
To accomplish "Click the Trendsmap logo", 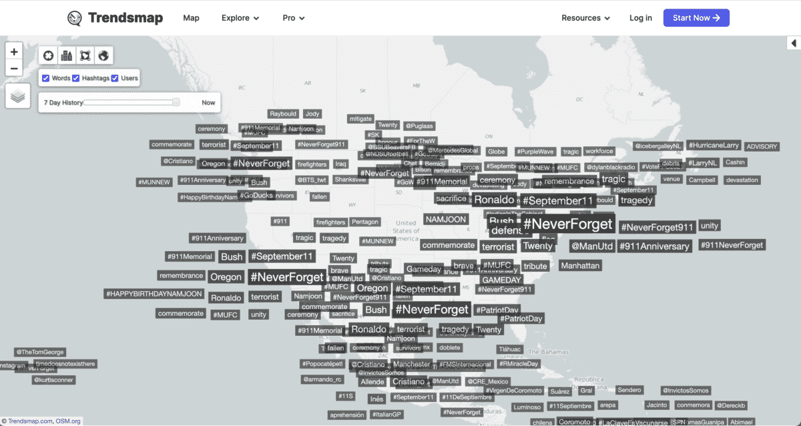I will tap(115, 18).
